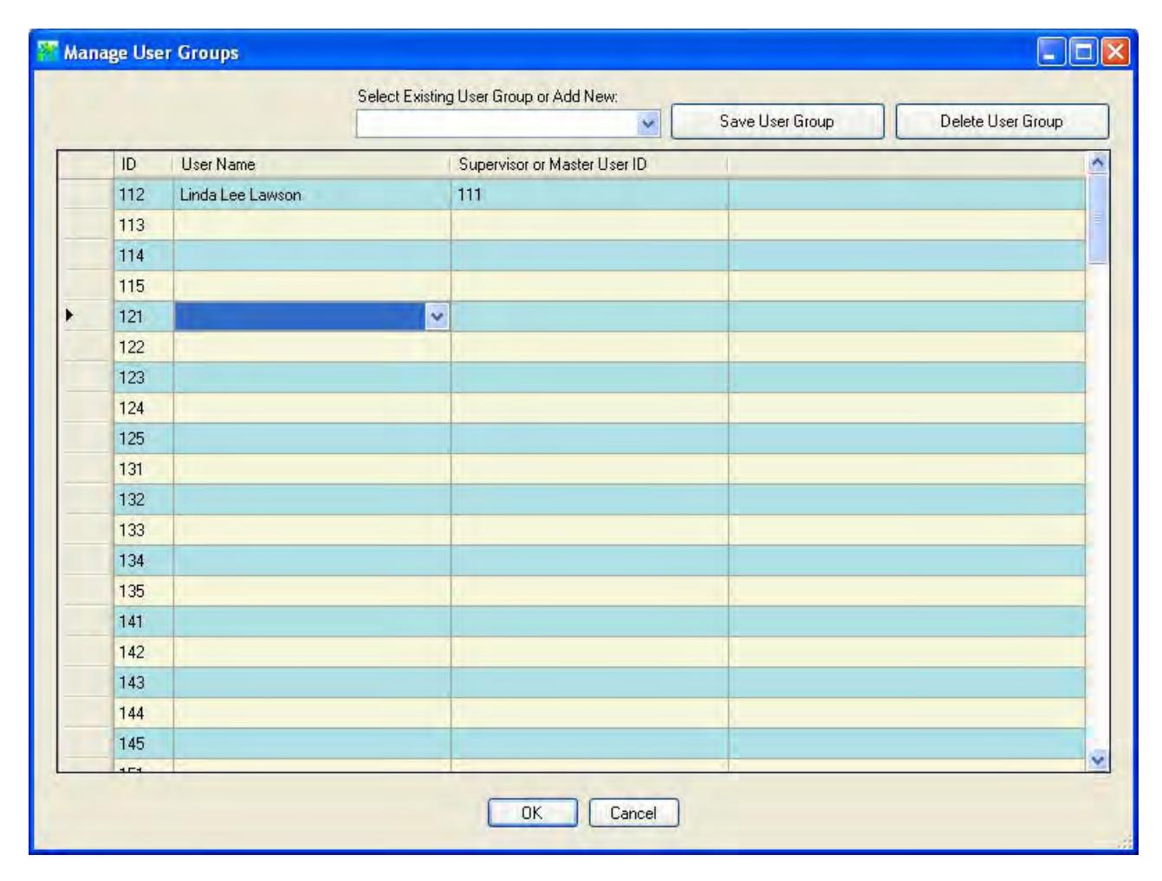Select the ID cell 125
This screenshot has width=1162, height=881.
point(144,438)
